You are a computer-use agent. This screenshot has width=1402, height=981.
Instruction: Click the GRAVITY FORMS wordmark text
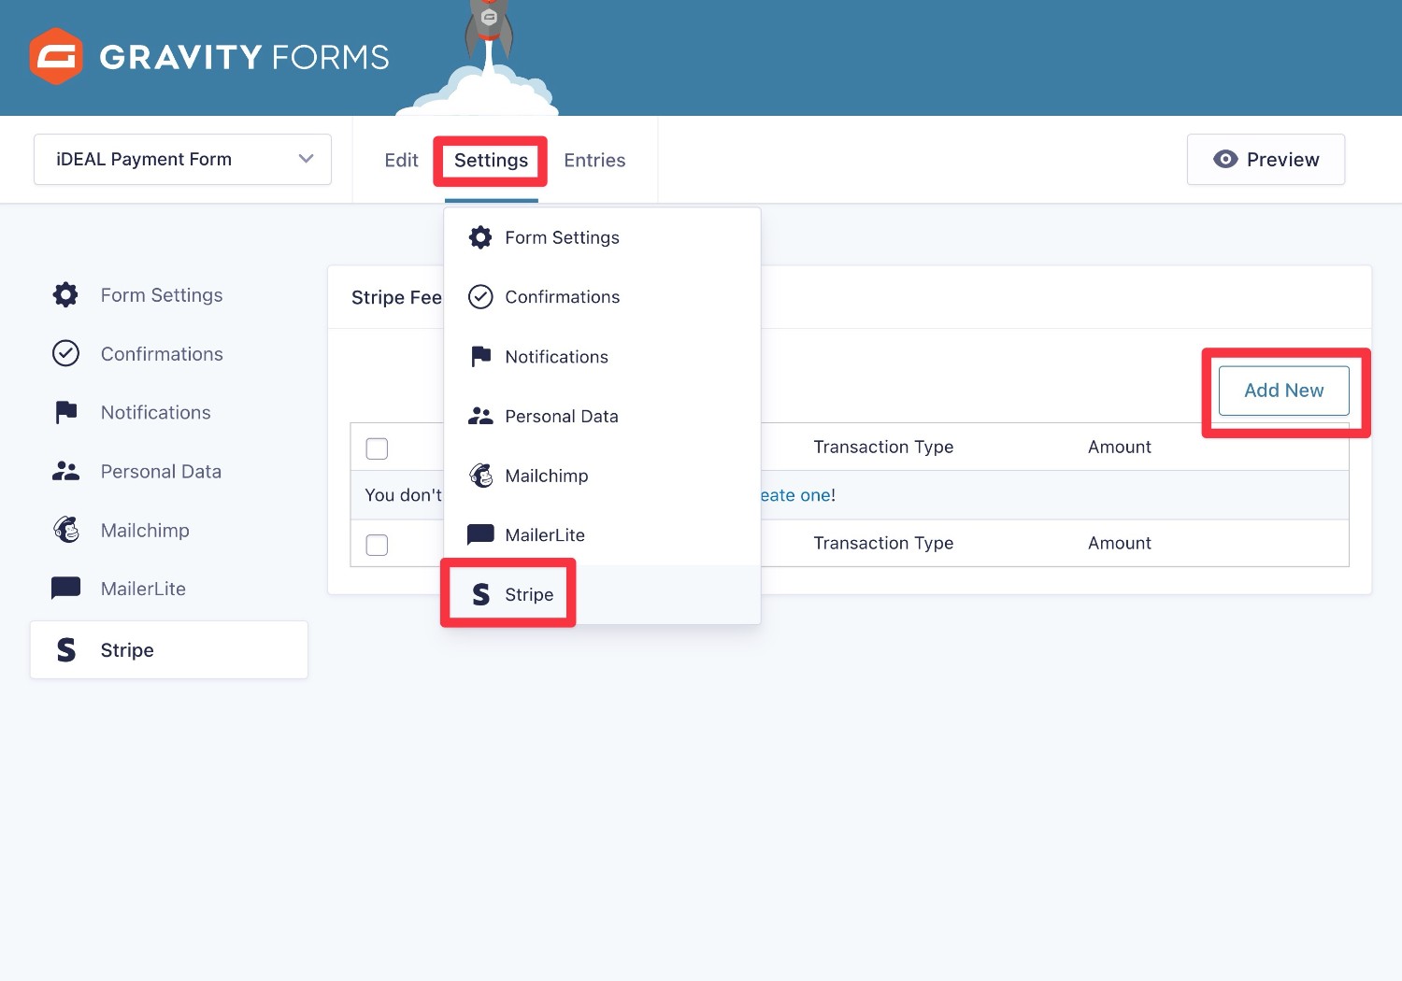244,57
